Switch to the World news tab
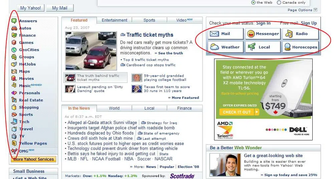The image size is (334, 179). point(114,108)
